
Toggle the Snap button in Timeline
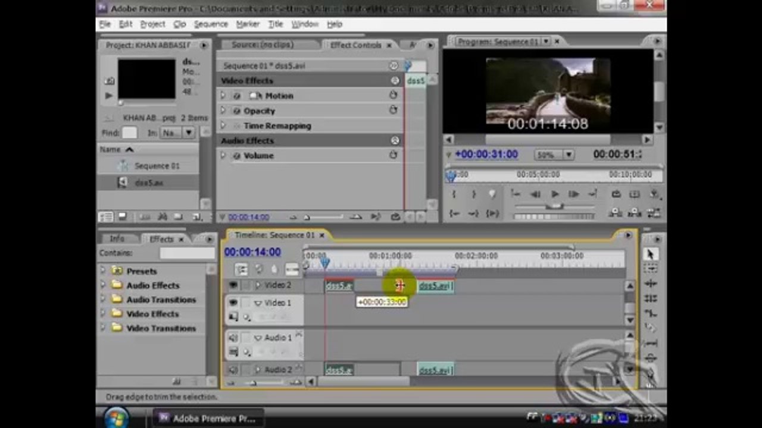(241, 270)
